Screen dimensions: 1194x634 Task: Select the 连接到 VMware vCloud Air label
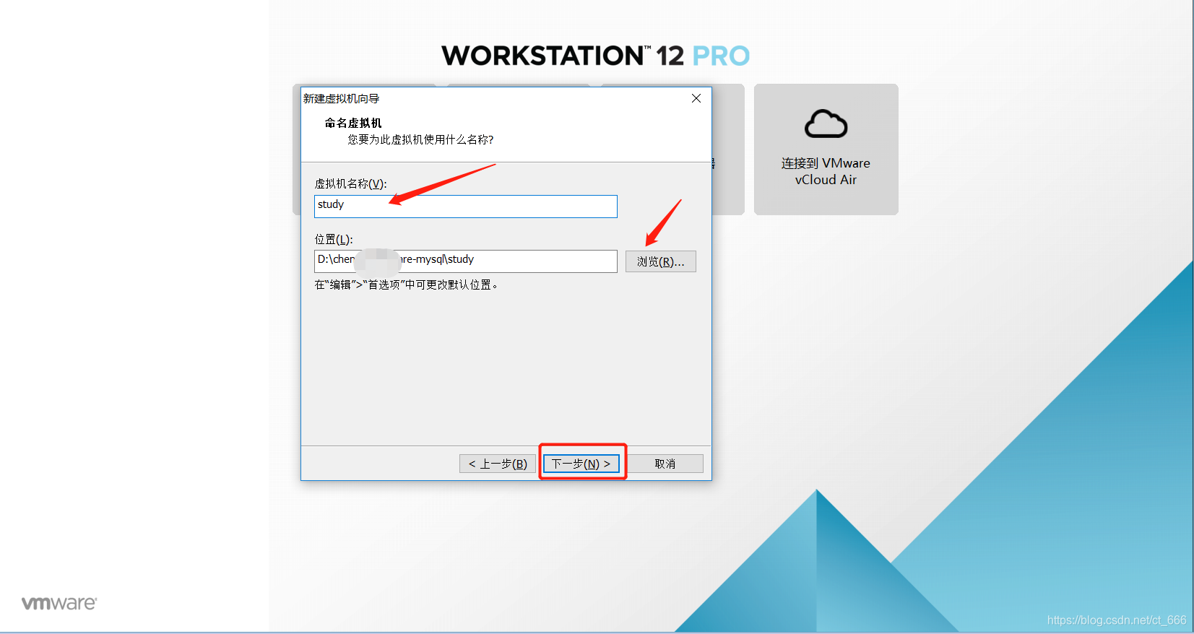[826, 172]
